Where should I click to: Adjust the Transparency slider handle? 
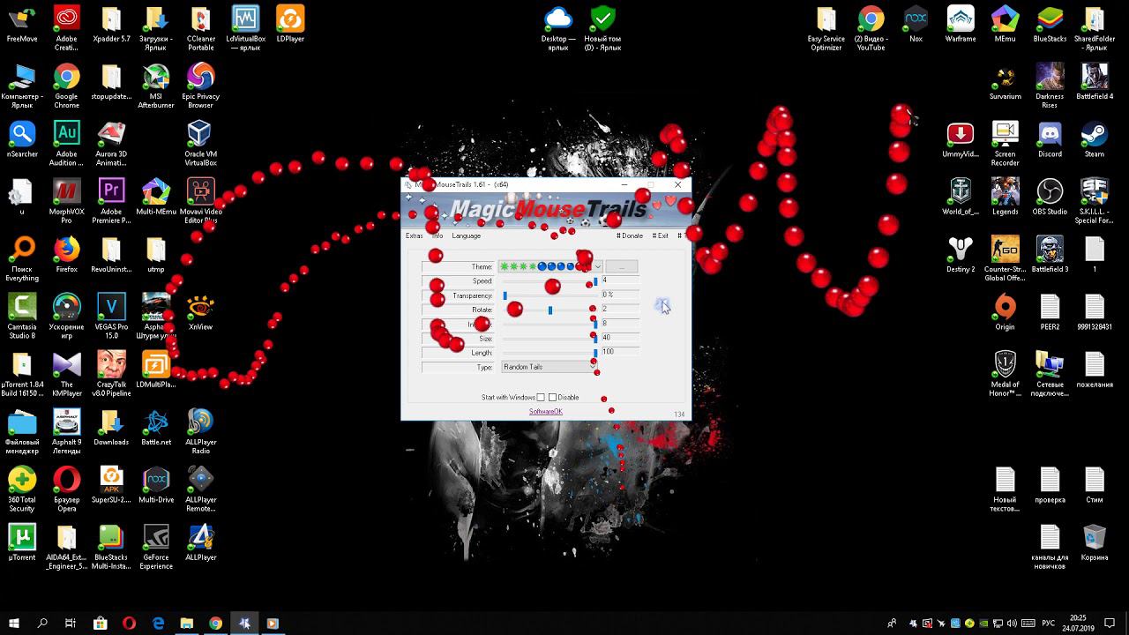coord(505,295)
